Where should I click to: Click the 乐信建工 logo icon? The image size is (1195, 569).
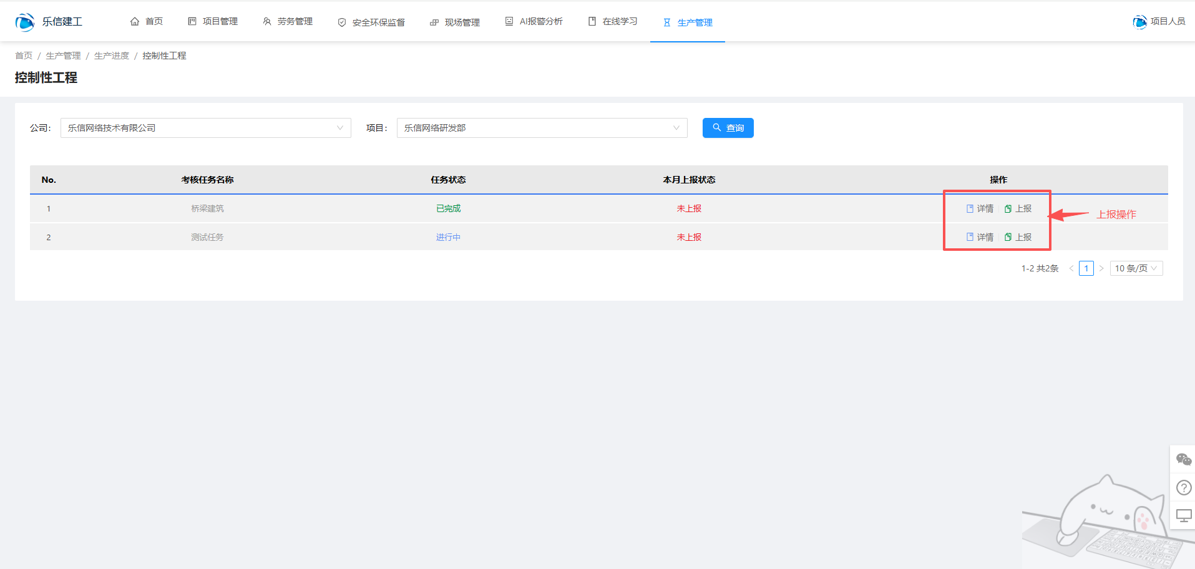(x=25, y=22)
